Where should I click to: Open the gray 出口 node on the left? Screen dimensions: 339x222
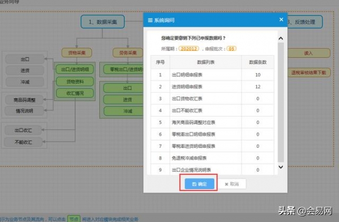[x=25, y=59]
